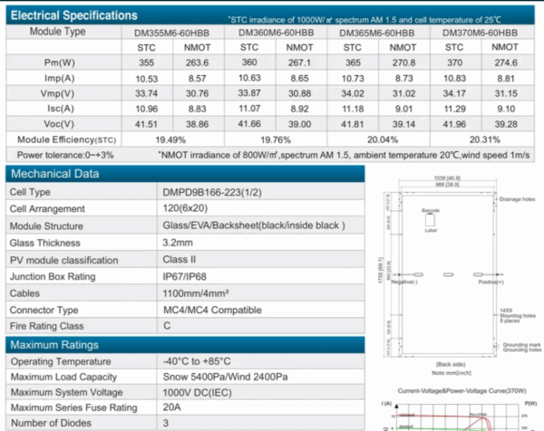The height and width of the screenshot is (431, 544).
Task: Click the Current-Voltage curve chart
Action: tap(460, 410)
